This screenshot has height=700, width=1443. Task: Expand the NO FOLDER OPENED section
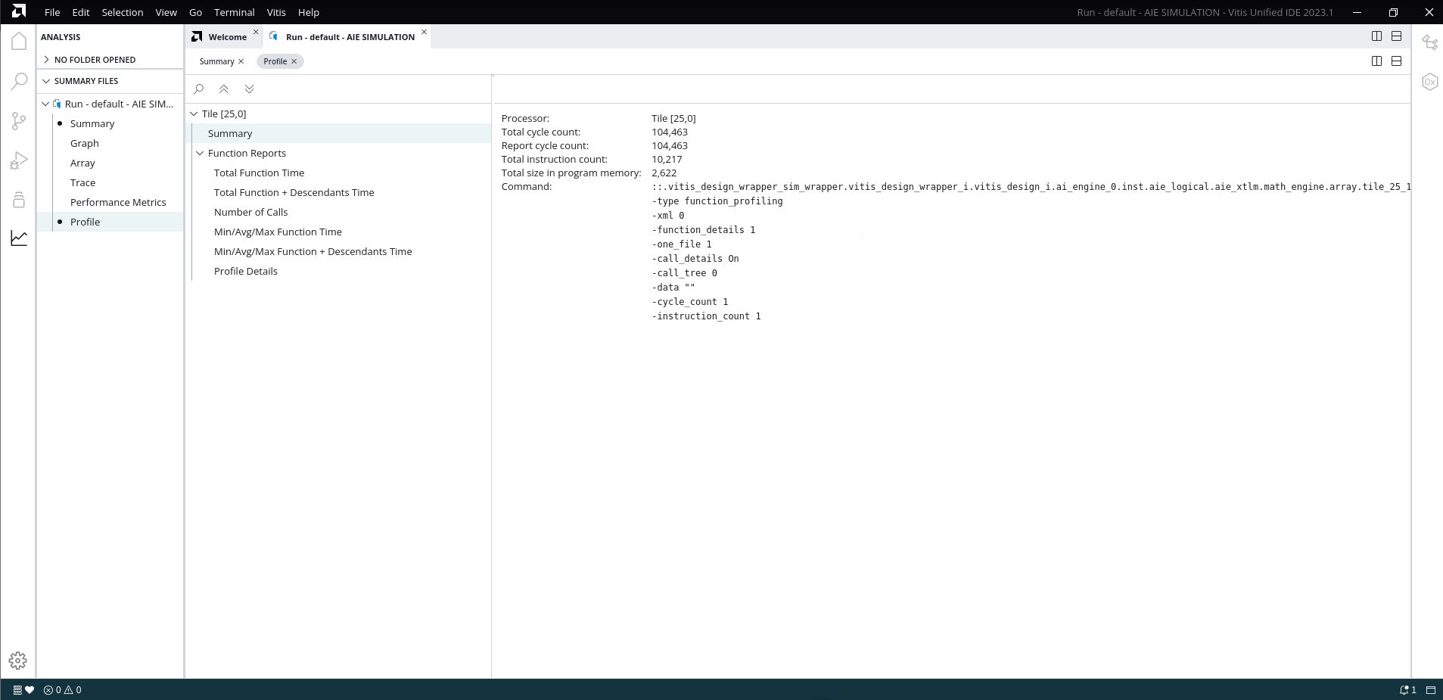point(46,60)
